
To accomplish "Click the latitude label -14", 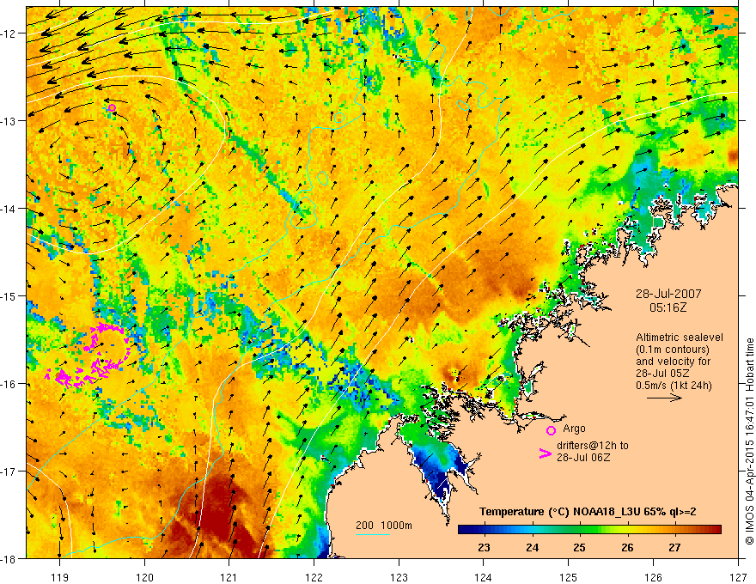I will 9,208.
